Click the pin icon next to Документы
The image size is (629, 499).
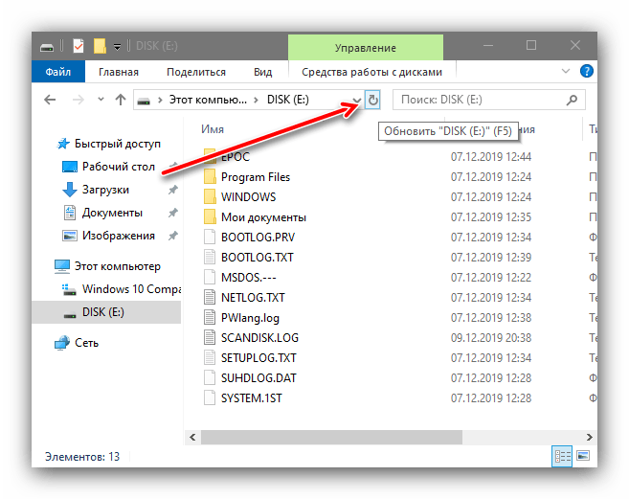(173, 213)
